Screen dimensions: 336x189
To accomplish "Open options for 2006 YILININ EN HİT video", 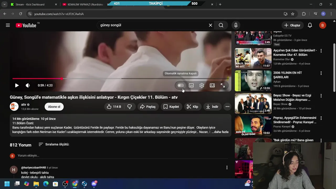I will tap(321, 73).
